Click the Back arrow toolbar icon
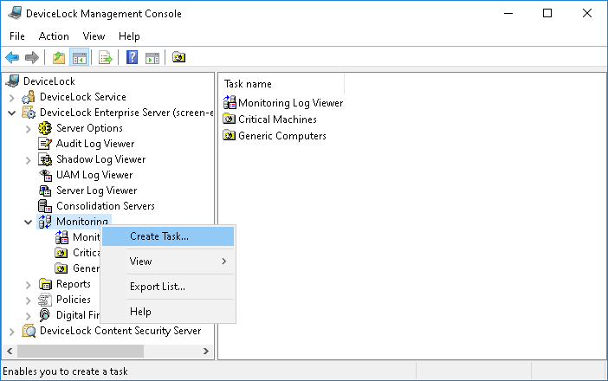This screenshot has height=381, width=608. click(x=12, y=58)
